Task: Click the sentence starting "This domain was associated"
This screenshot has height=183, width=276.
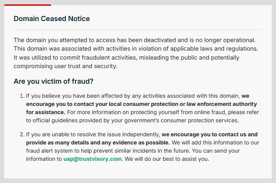Action: tap(136, 49)
